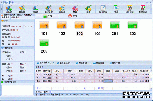Open 手牌分组 wristband grouping tool

48,9
